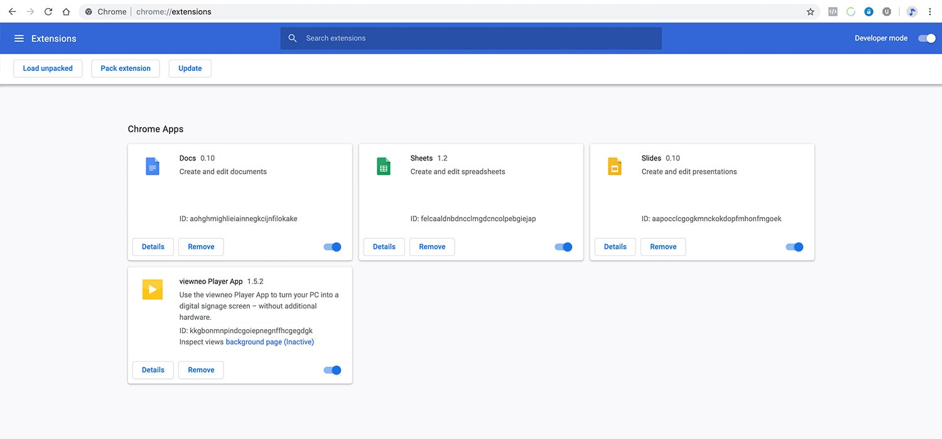
Task: Reload the extensions page
Action: tap(48, 11)
